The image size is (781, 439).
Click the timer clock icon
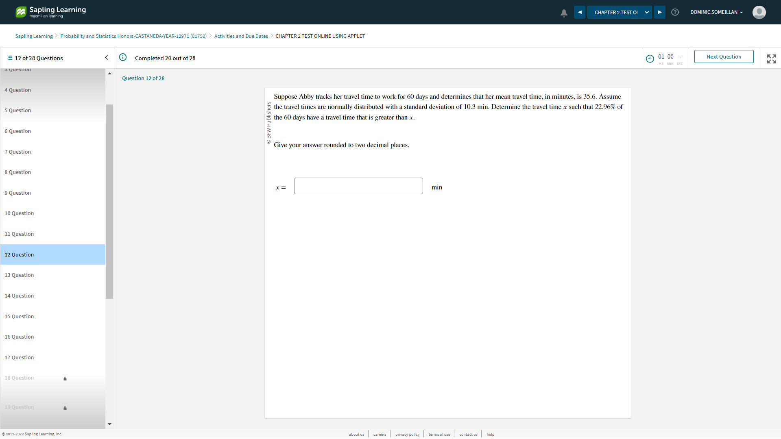[650, 59]
